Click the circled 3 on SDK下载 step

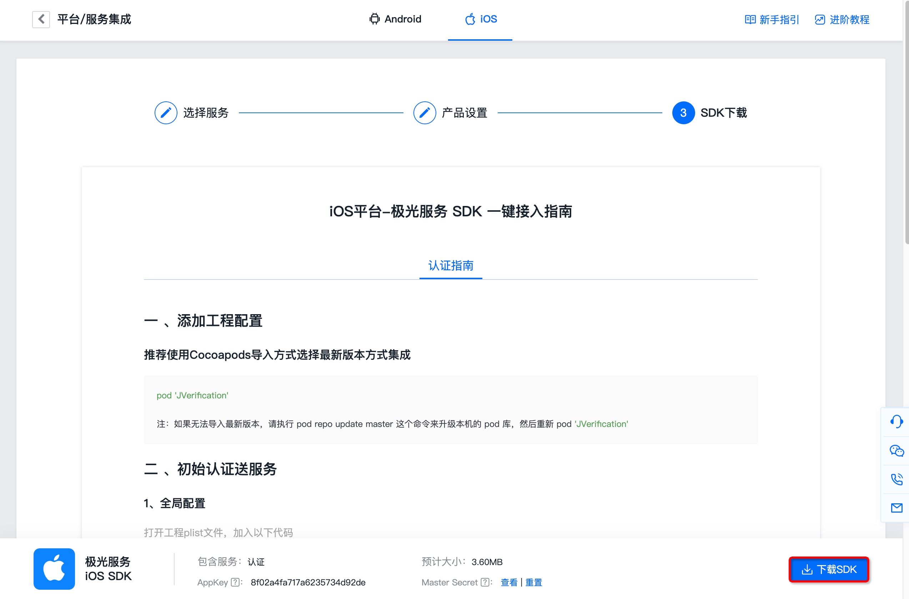click(x=684, y=113)
